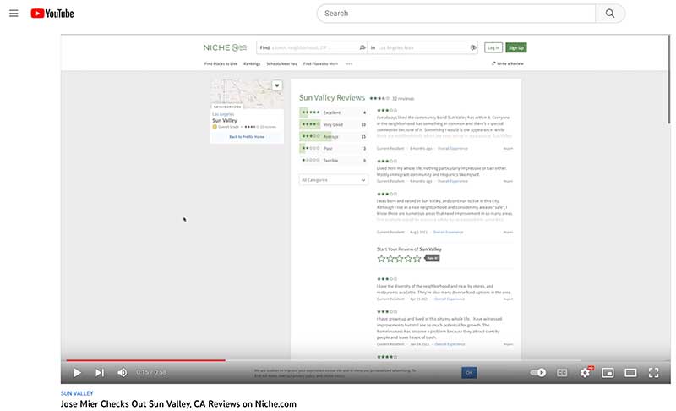Filter reviews by Excellent rating row
676x411 pixels.
pyautogui.click(x=334, y=112)
